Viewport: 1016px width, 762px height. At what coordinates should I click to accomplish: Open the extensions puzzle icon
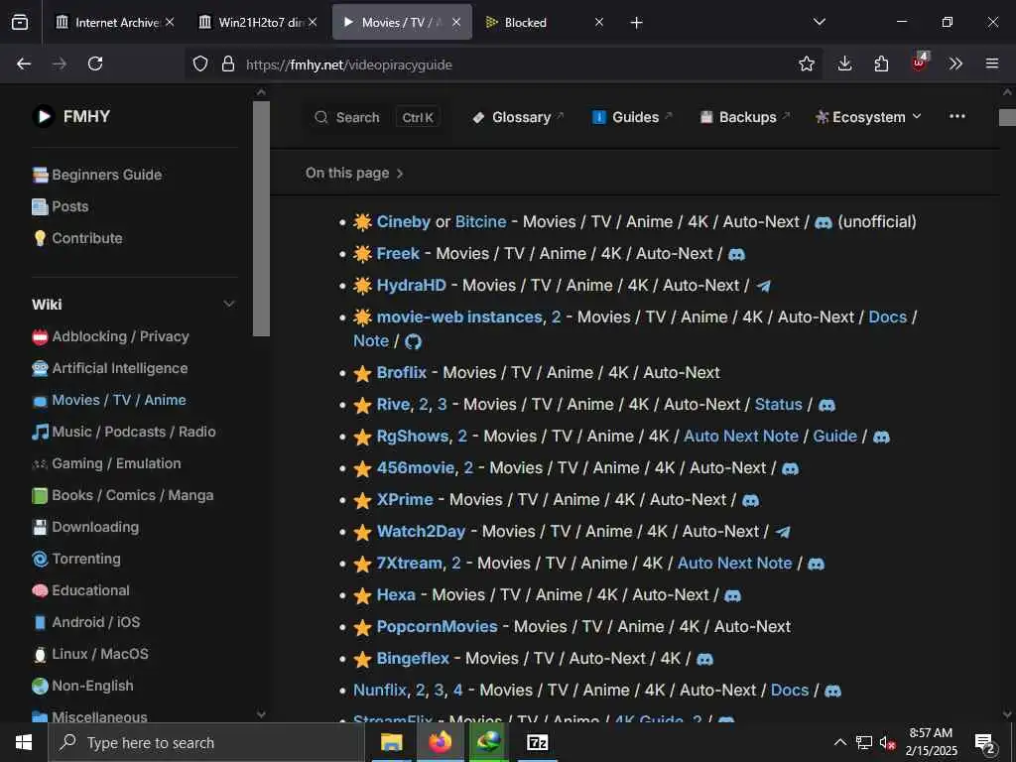click(x=881, y=63)
